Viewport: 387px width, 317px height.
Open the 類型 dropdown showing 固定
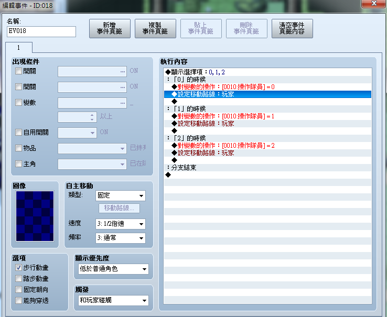(x=121, y=195)
